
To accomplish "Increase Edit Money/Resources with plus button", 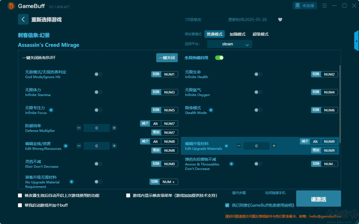I will point(114,146).
